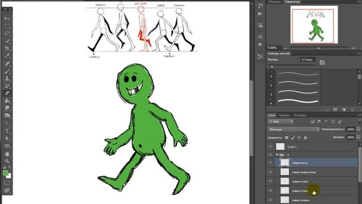Select the Hand tool
362x204 pixels.
(x=7, y=154)
